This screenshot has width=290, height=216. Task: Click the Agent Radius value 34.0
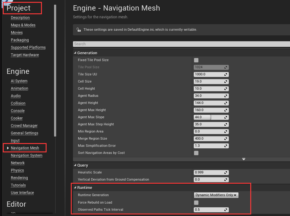[x=198, y=96]
